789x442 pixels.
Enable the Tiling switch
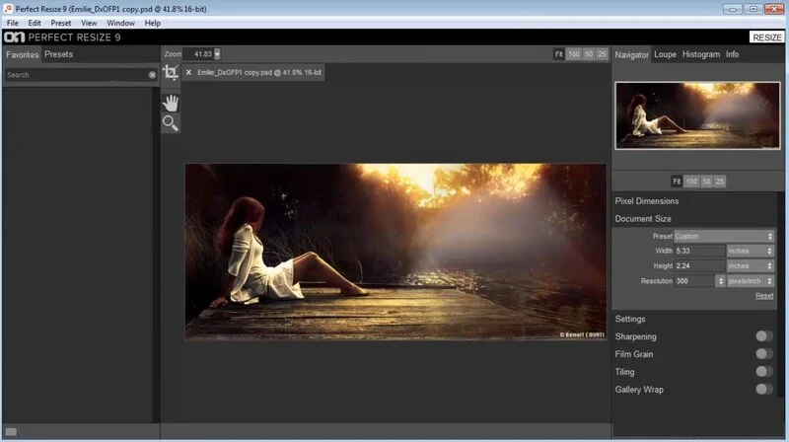763,372
